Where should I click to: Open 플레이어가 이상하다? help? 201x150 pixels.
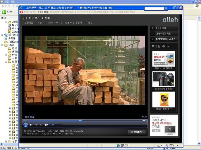pyautogui.click(x=164, y=39)
